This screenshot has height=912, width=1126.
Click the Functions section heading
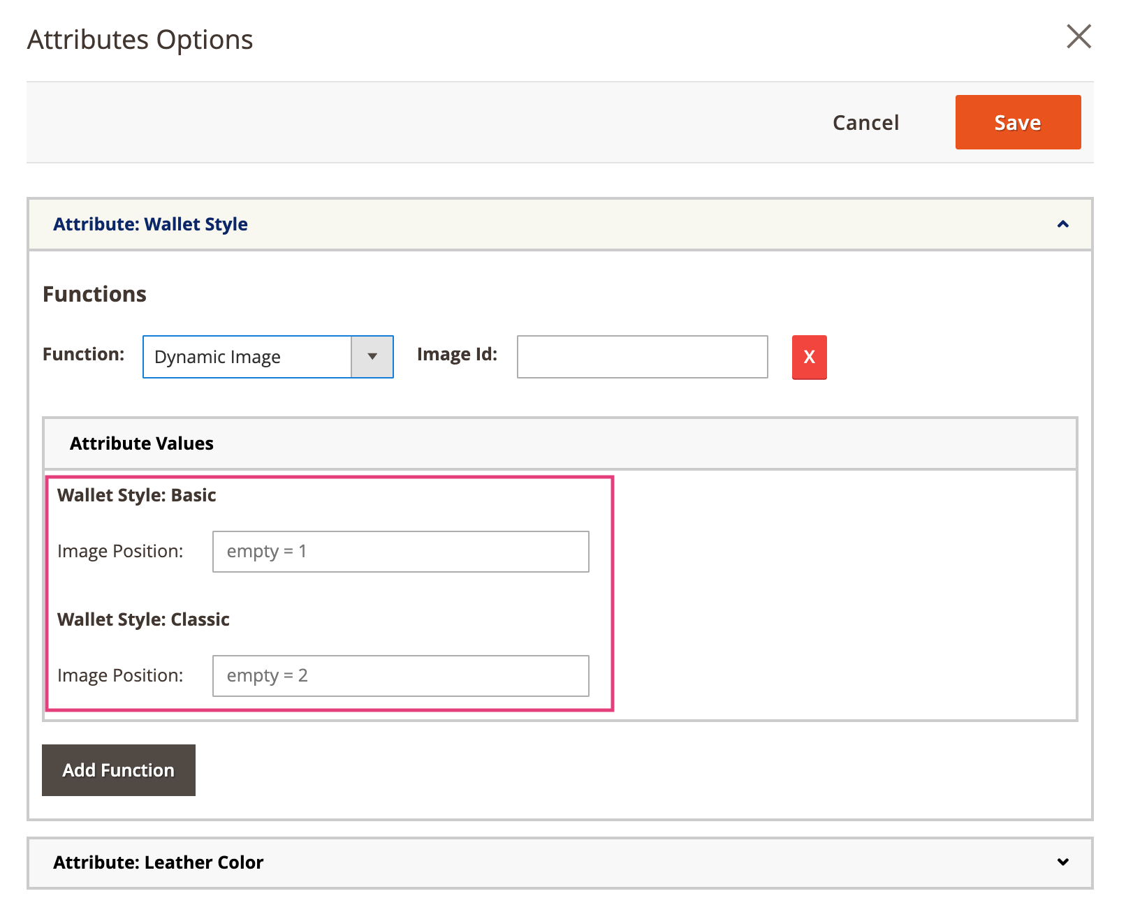click(x=94, y=293)
